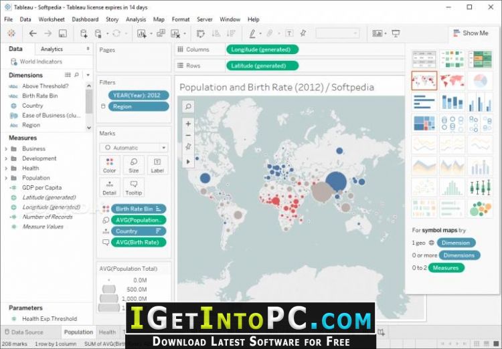Toggle the Show Me panel

click(471, 33)
